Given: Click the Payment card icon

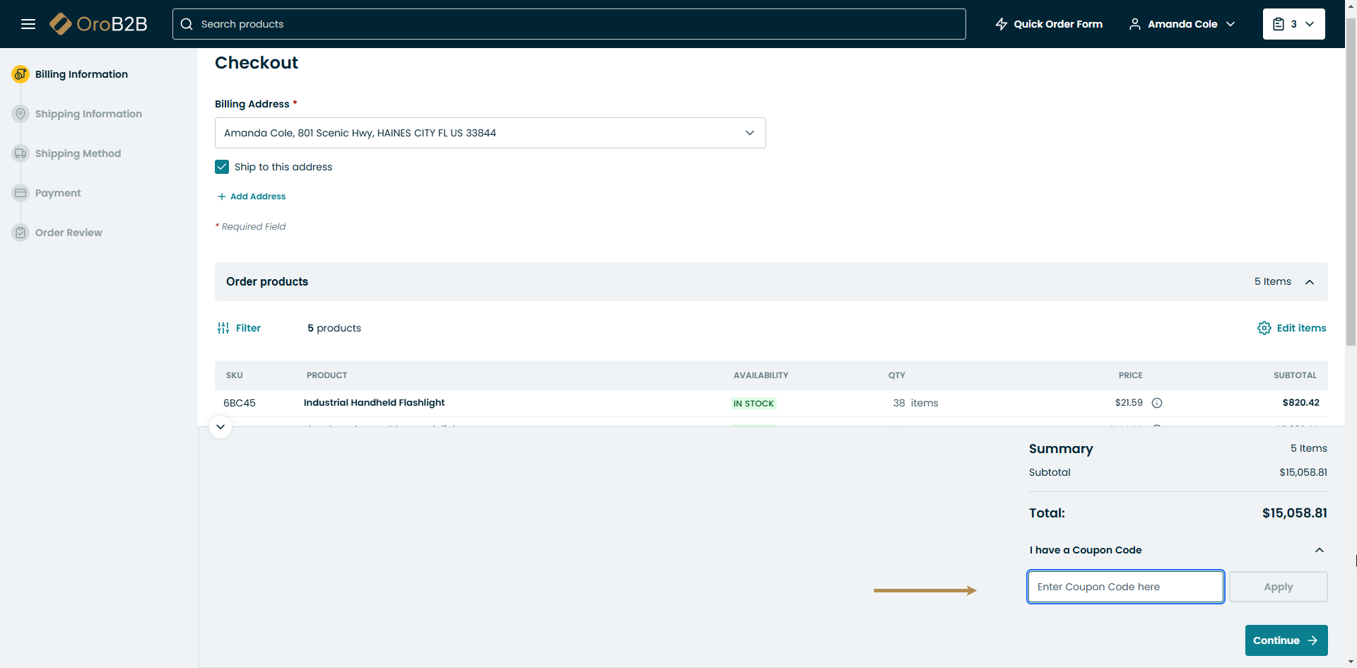Looking at the screenshot, I should coord(20,193).
